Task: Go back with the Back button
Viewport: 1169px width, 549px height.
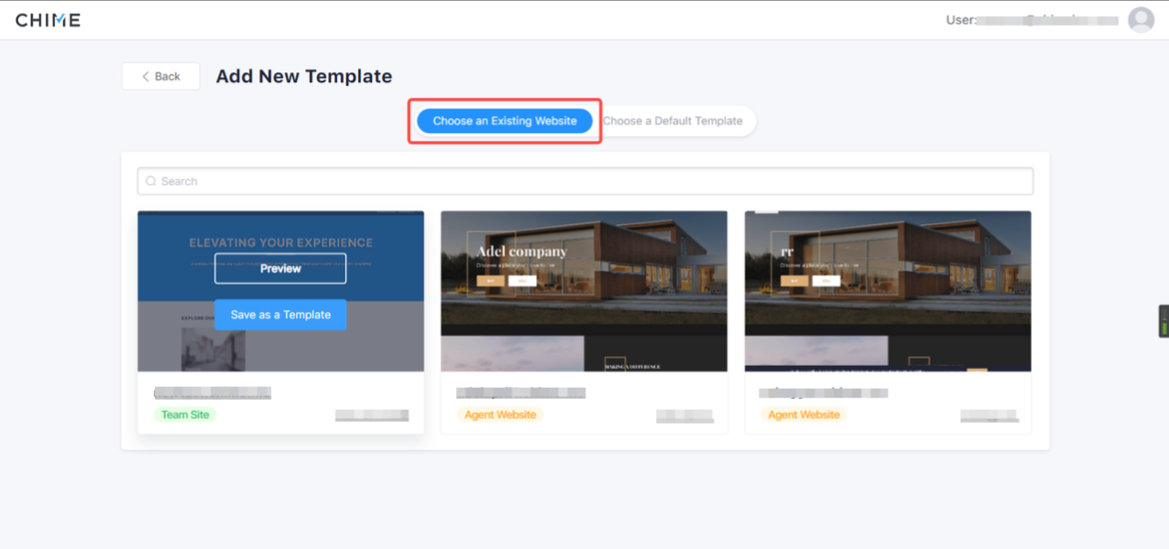Action: [x=160, y=77]
